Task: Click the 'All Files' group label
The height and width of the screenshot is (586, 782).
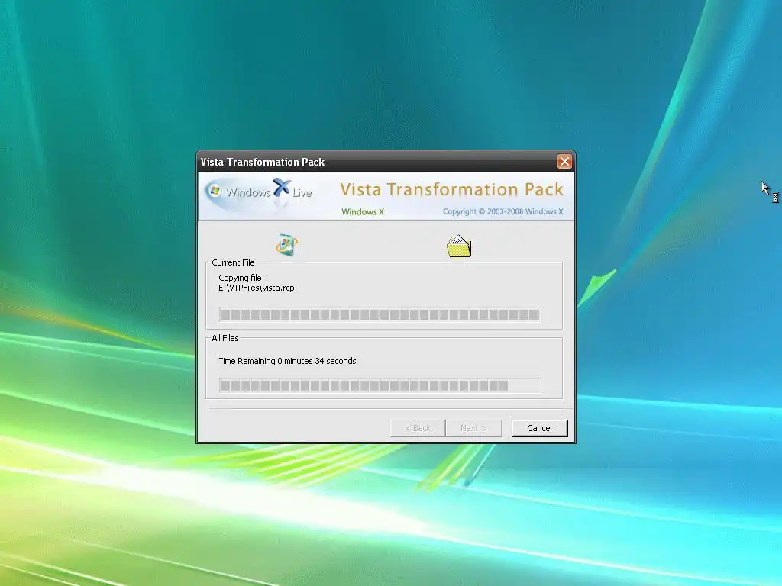Action: (x=225, y=338)
